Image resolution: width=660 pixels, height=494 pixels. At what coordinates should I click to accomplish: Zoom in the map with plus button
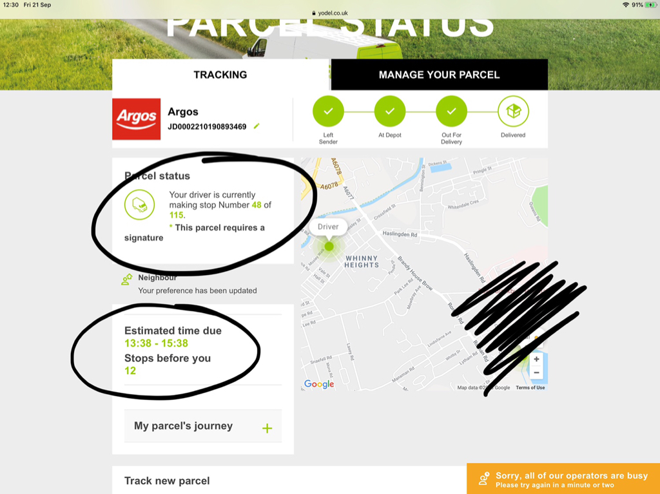[536, 359]
